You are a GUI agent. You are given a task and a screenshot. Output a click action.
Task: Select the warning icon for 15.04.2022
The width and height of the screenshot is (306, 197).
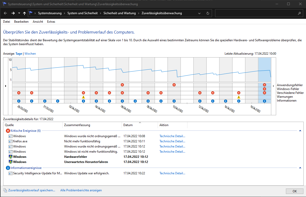point(239,97)
